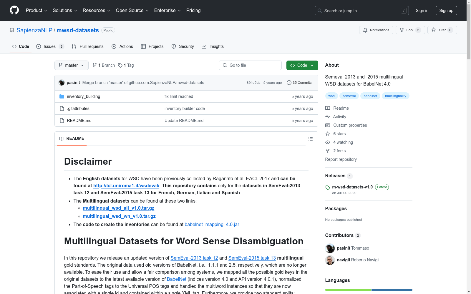The height and width of the screenshot is (294, 471).
Task: View the 35 Commits history
Action: (299, 83)
